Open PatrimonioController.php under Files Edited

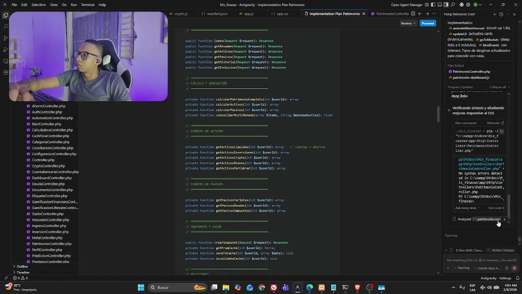pyautogui.click(x=471, y=71)
